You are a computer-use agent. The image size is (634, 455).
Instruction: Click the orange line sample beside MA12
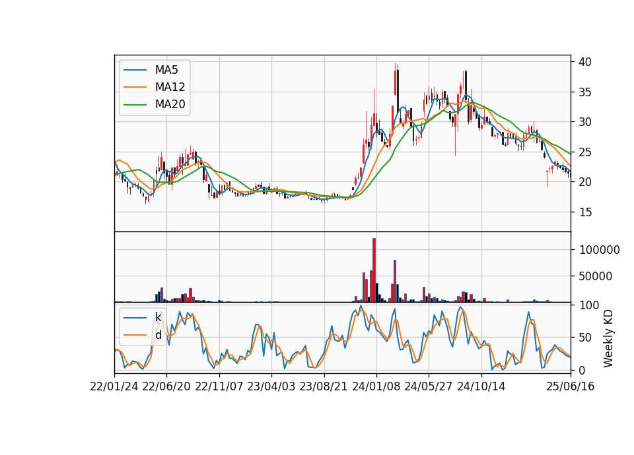(x=135, y=87)
